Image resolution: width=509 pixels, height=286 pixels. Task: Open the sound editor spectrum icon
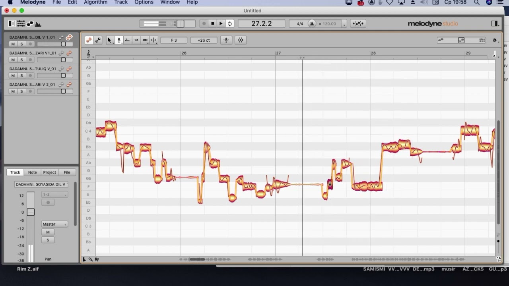38,24
